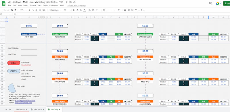Viewport: 230px width, 112px height.
Task: Toggle Bold formatting
Action: pos(74,10)
